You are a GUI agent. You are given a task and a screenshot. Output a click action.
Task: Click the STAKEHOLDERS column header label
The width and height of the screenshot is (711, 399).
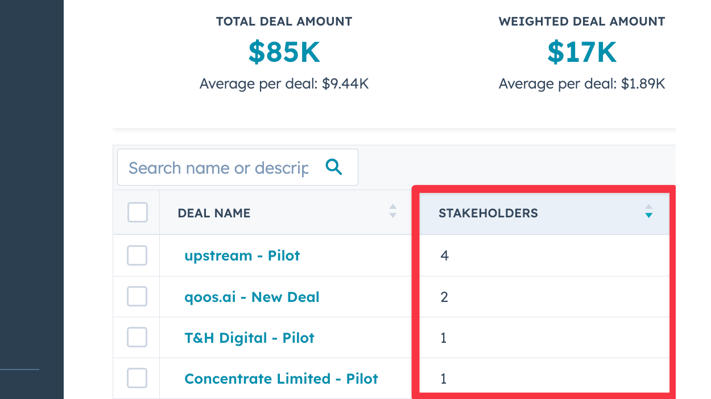point(488,213)
